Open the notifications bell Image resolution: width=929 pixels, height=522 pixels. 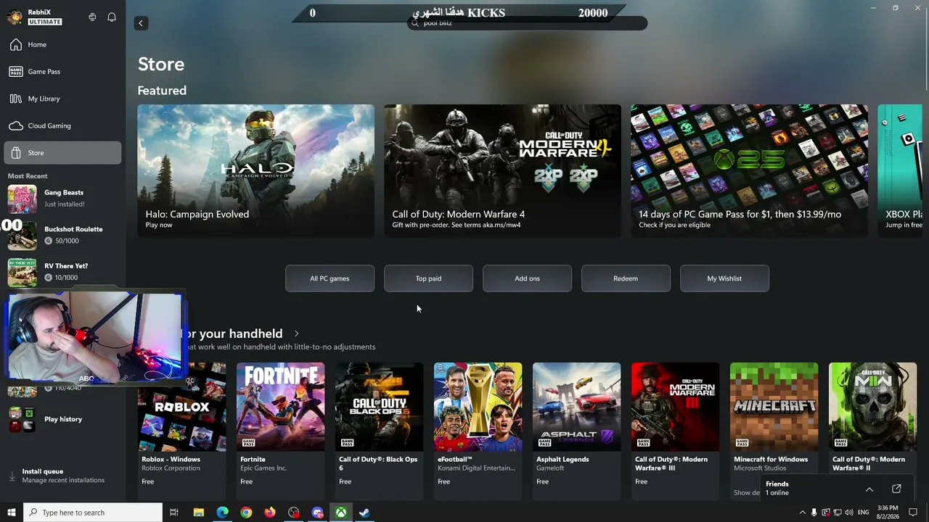click(112, 17)
